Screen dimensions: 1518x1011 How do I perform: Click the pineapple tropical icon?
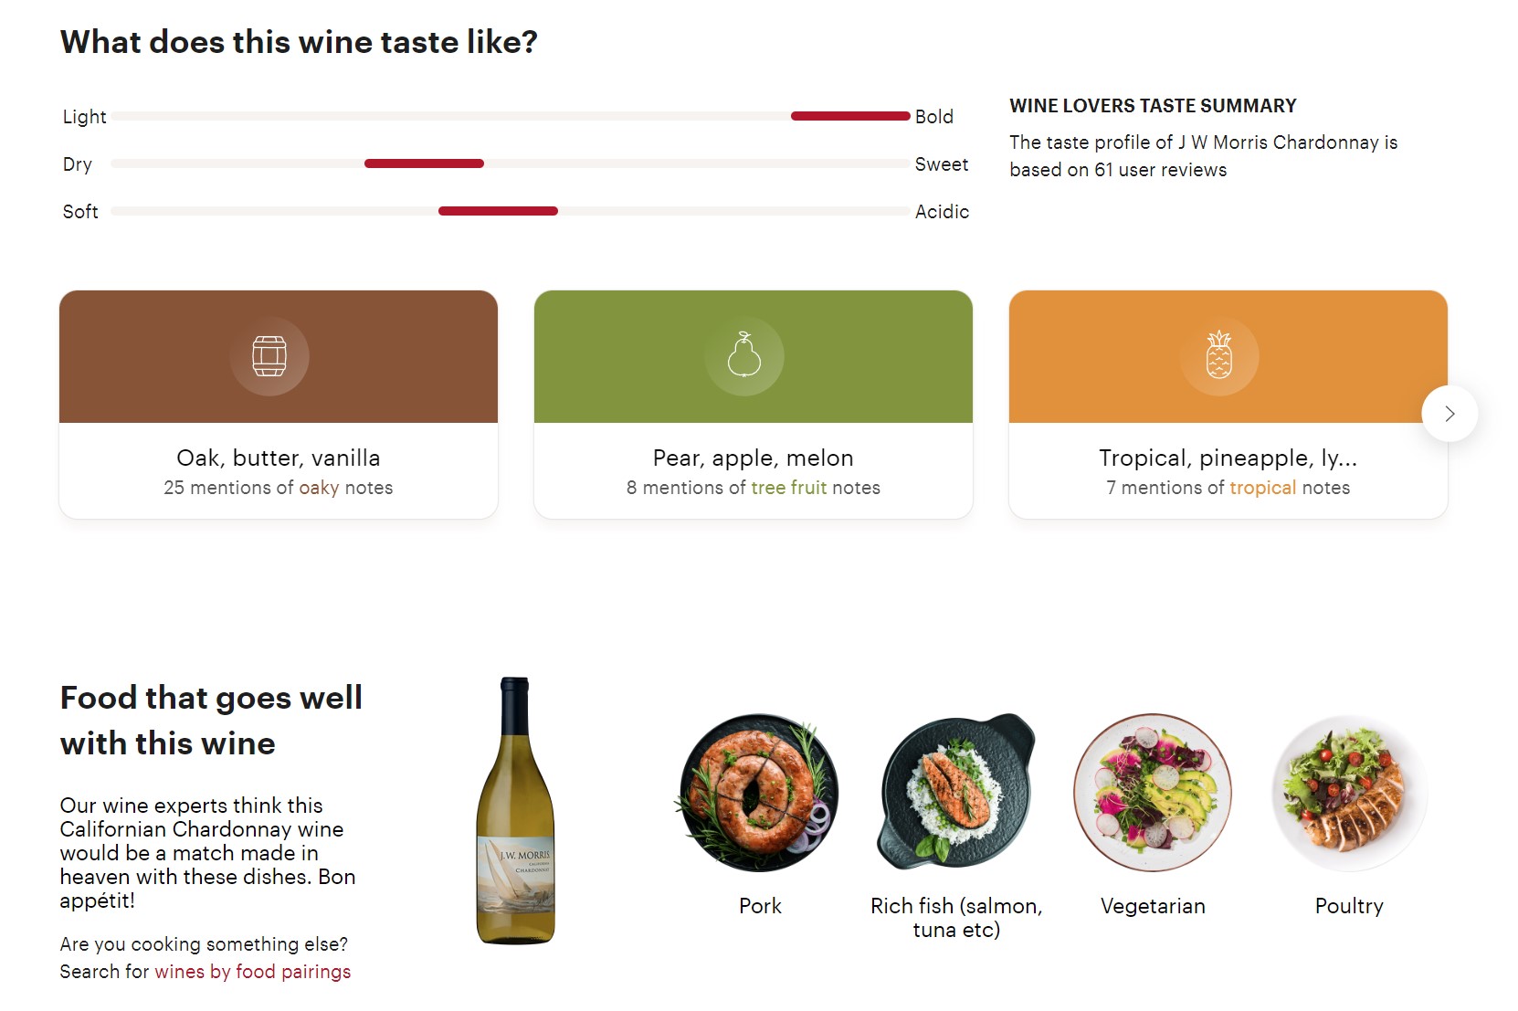click(1219, 355)
